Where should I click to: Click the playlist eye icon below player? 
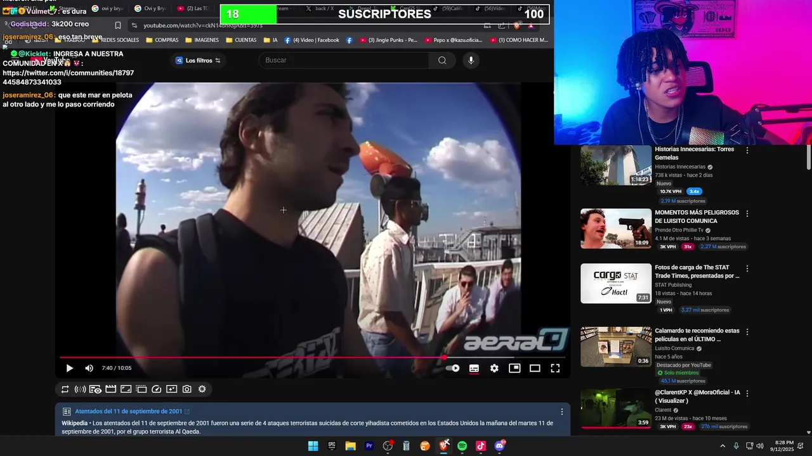[95, 389]
